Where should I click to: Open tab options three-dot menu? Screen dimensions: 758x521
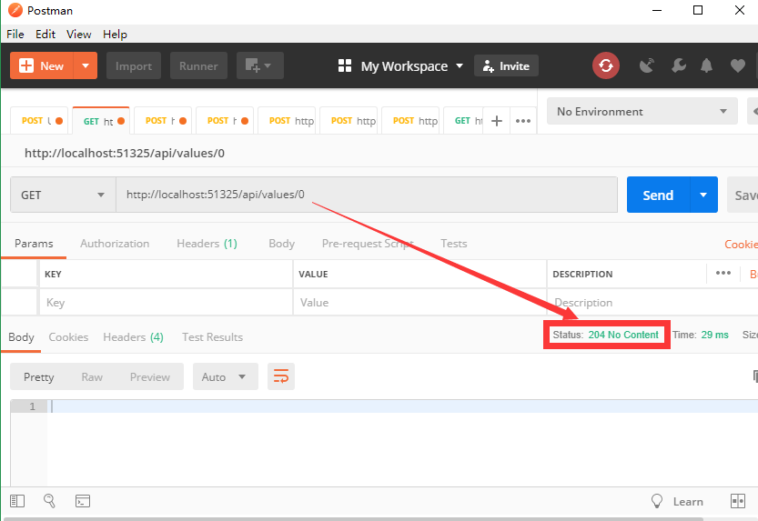(x=523, y=121)
